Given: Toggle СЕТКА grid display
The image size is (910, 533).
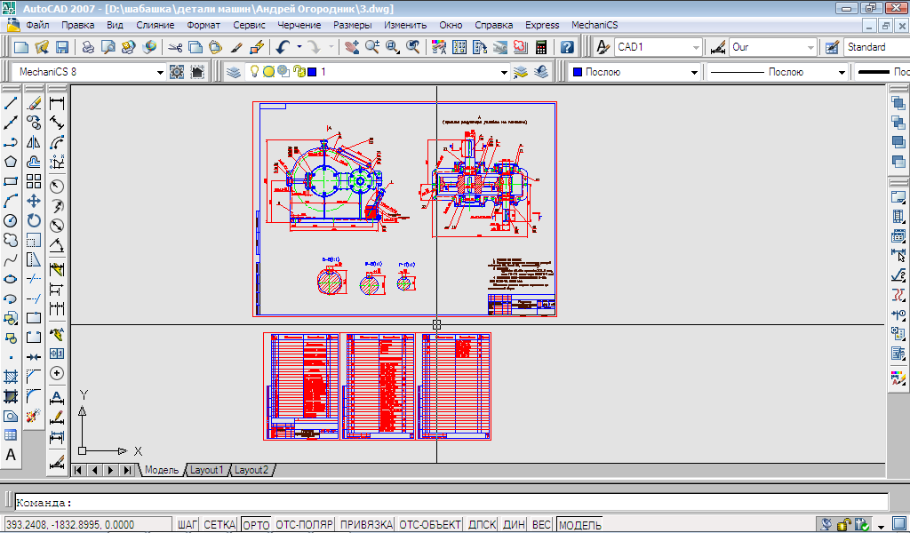Looking at the screenshot, I should 220,525.
